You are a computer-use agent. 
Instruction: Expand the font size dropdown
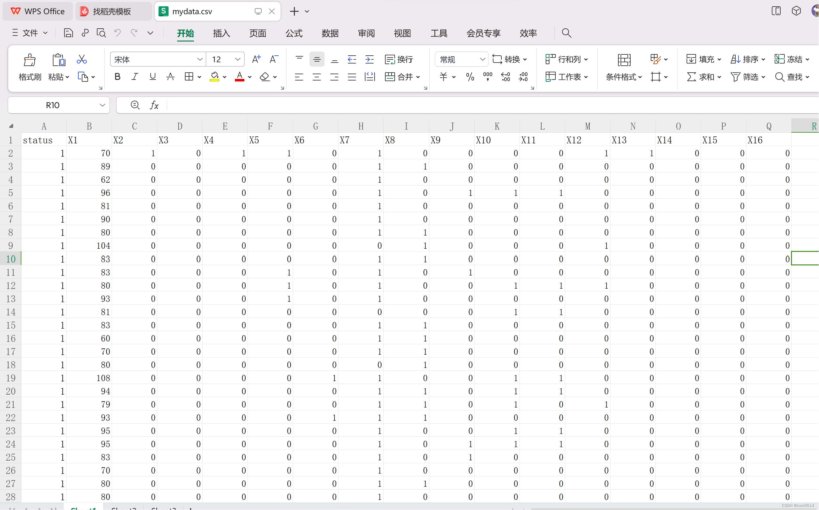pyautogui.click(x=237, y=59)
